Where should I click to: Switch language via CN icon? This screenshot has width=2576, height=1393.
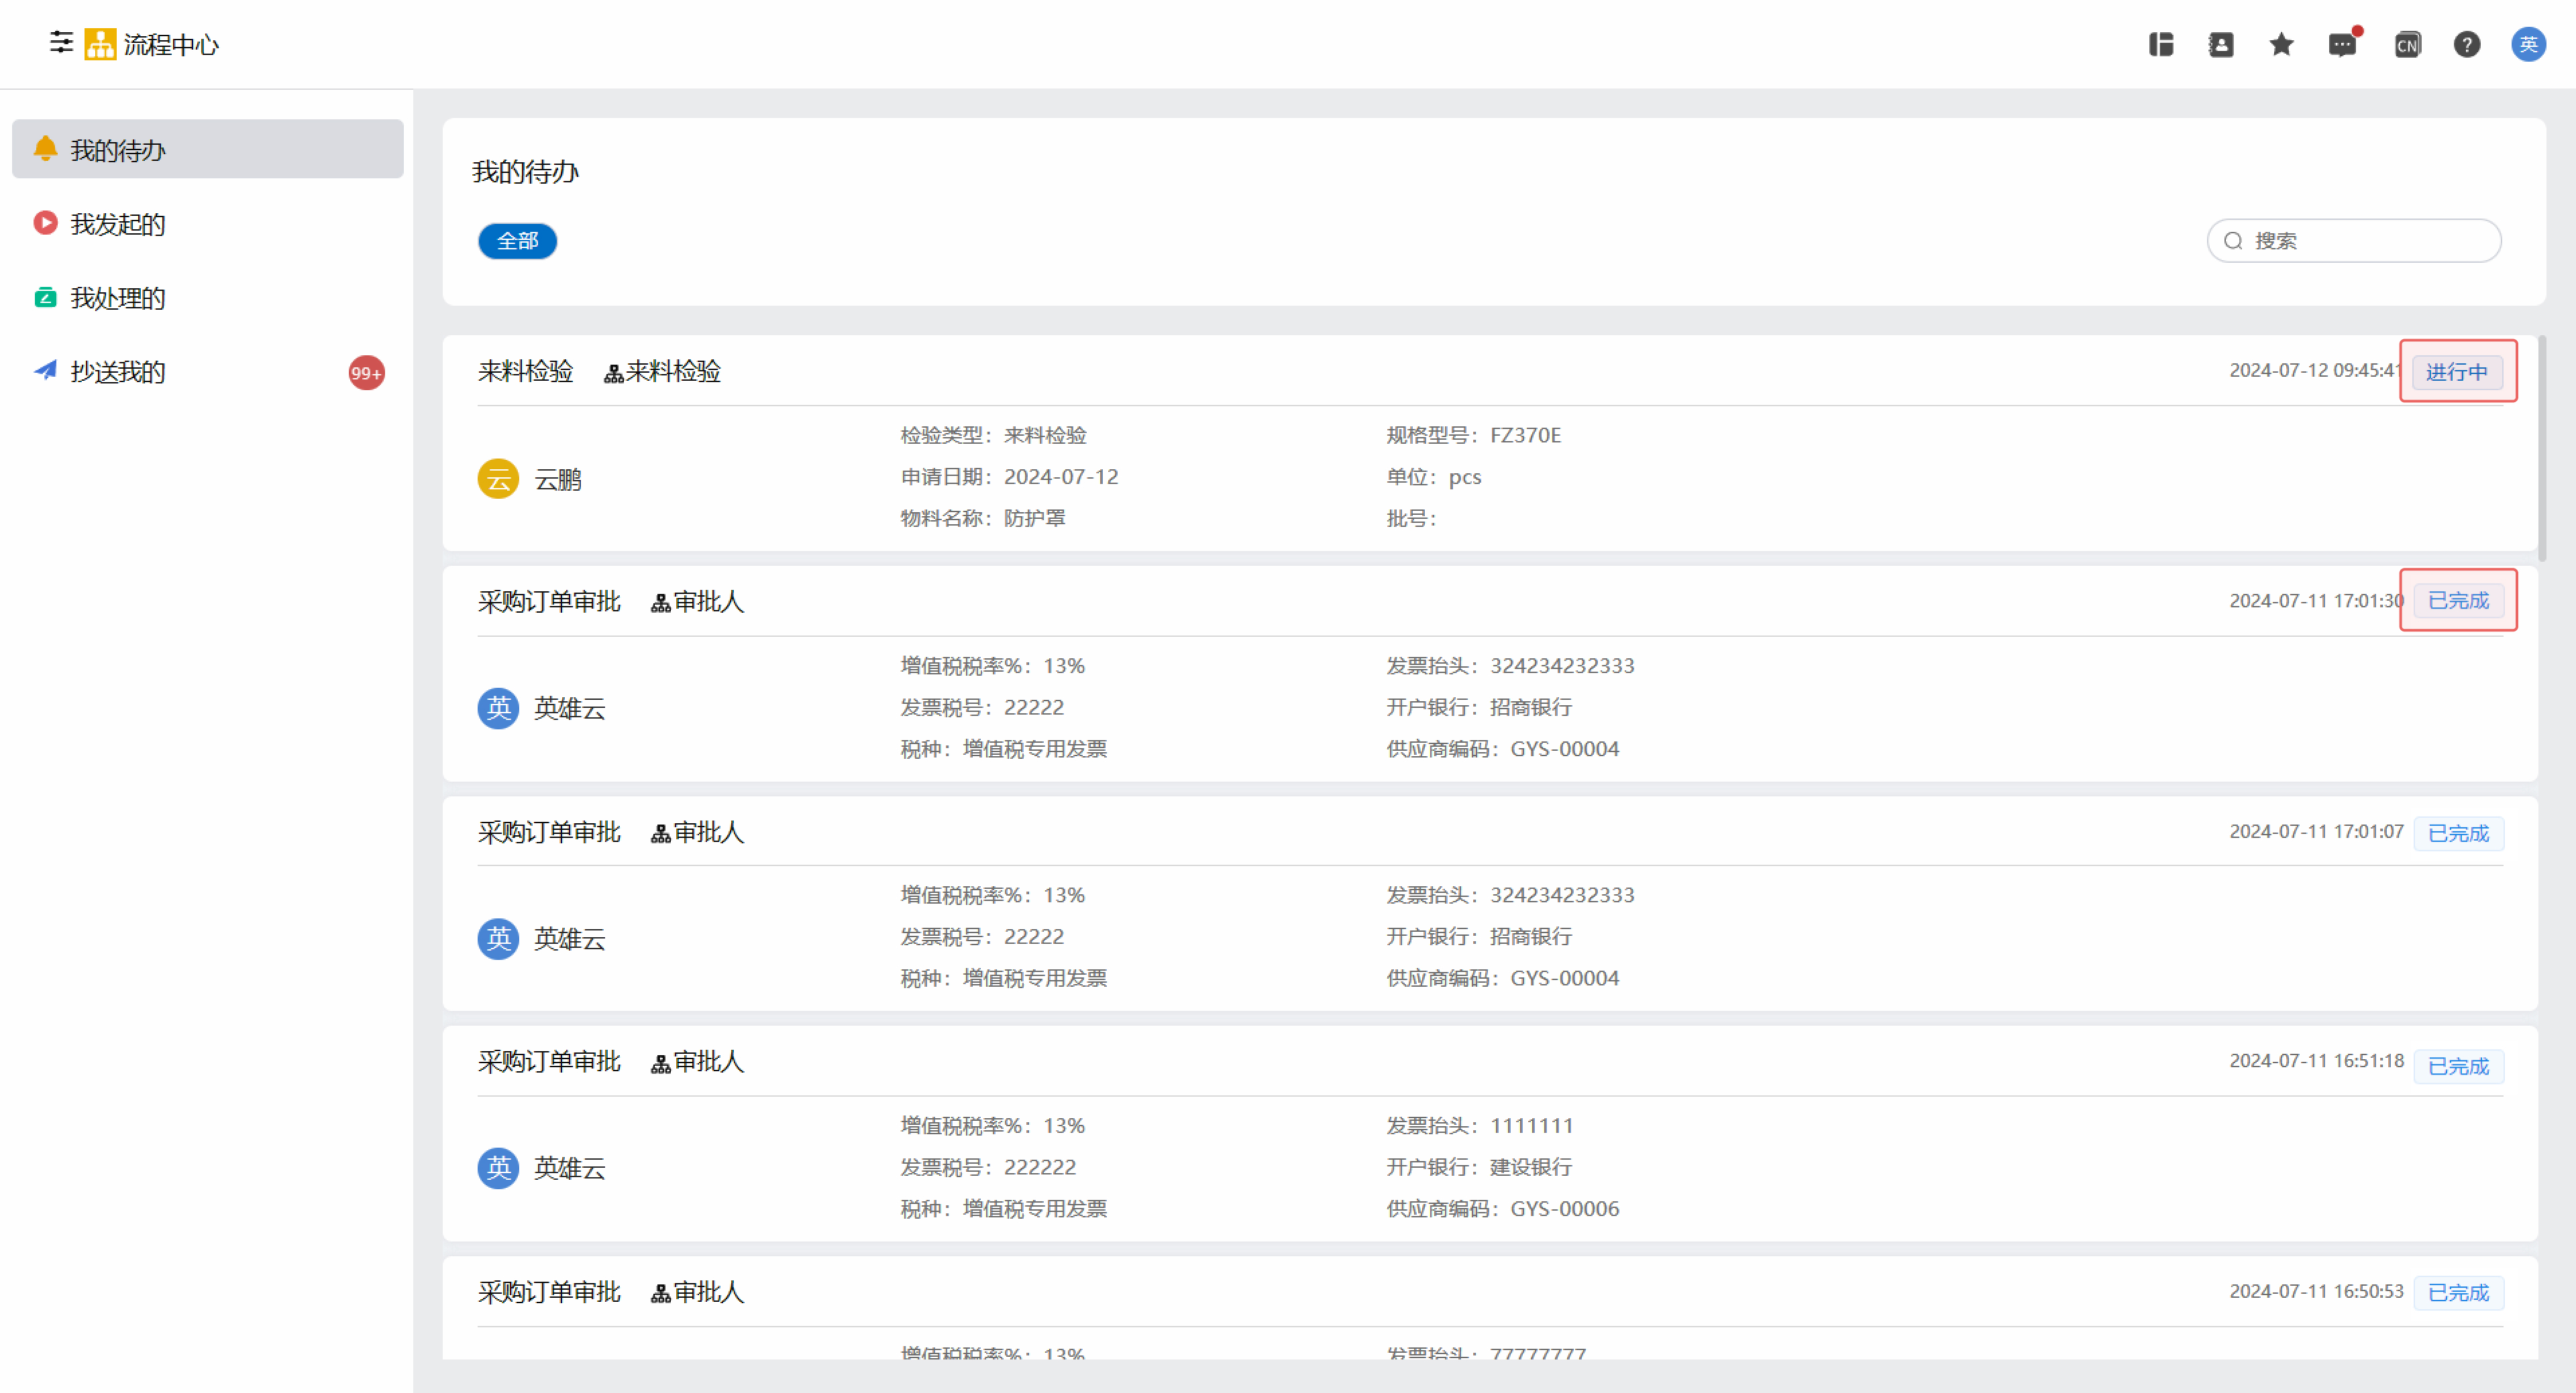coord(2407,44)
